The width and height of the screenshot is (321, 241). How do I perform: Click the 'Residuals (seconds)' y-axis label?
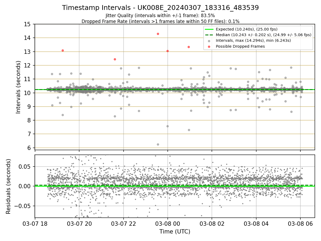pyautogui.click(x=8, y=186)
